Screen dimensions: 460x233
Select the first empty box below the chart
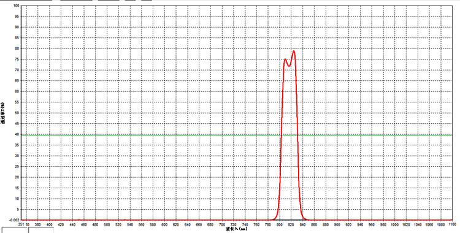click(15, 230)
